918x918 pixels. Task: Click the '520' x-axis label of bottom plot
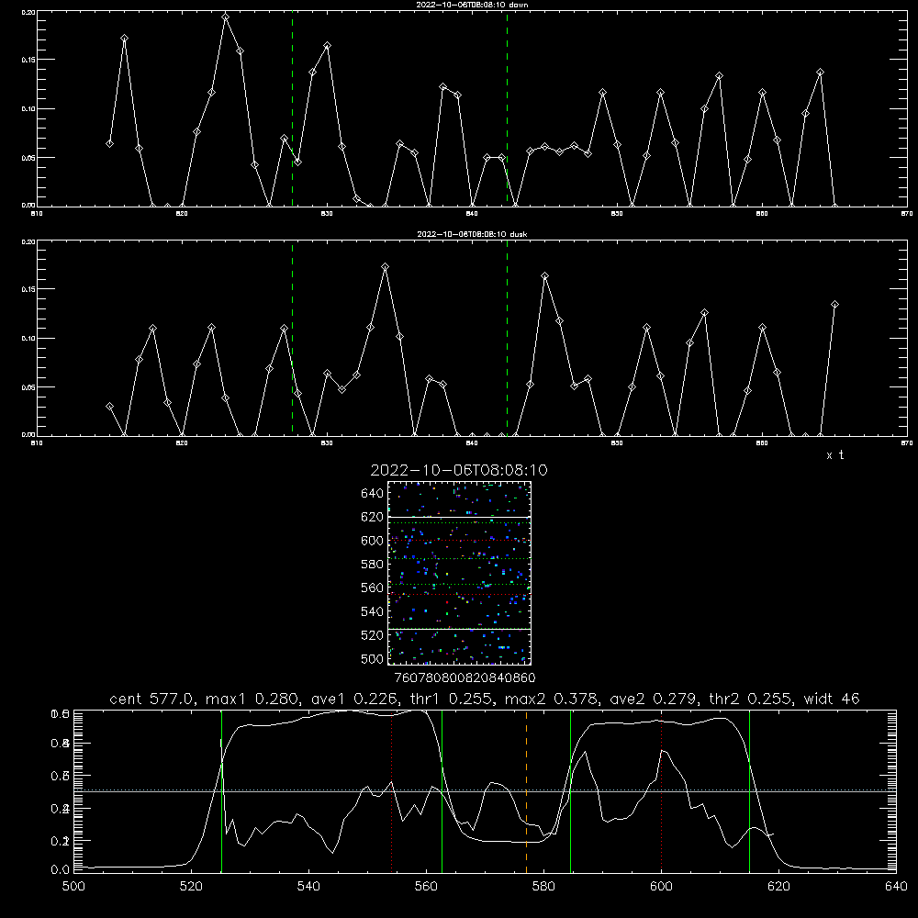point(191,887)
